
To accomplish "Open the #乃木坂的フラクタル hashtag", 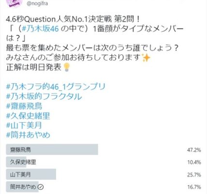I will pyautogui.click(x=44, y=97).
